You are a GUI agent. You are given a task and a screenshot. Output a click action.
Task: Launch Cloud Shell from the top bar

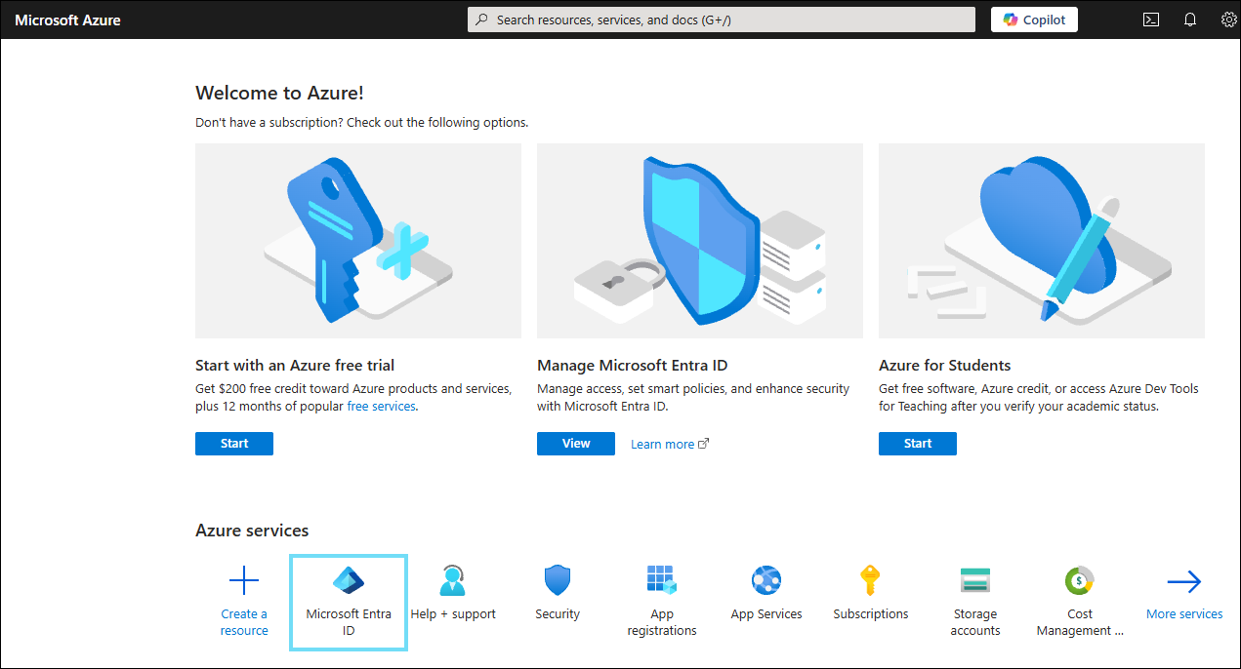[x=1150, y=19]
